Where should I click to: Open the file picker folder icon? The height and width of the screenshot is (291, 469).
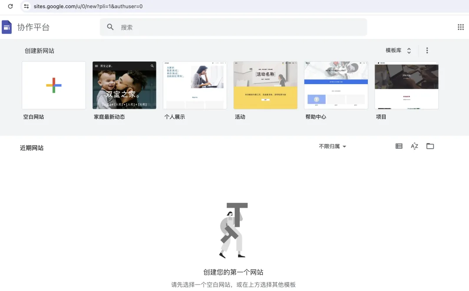click(430, 146)
